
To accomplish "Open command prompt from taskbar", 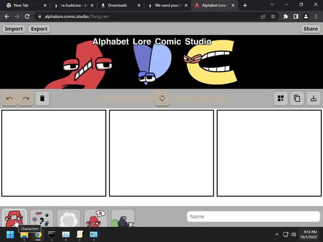I will coord(52,234).
